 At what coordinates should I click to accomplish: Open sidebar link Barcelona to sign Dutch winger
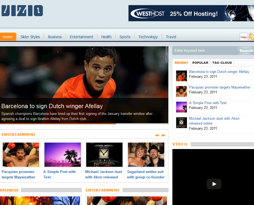(x=219, y=72)
